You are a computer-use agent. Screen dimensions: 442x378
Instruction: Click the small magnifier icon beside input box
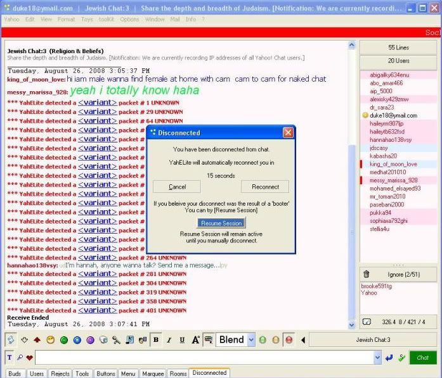pyautogui.click(x=20, y=358)
